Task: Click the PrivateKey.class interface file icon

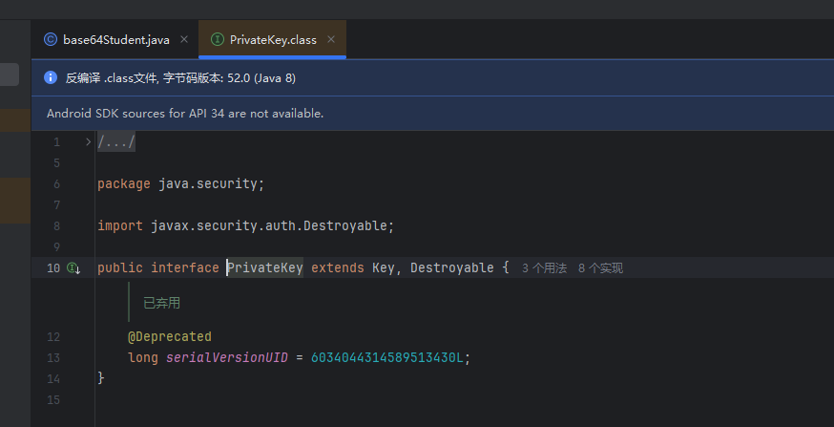Action: 217,40
